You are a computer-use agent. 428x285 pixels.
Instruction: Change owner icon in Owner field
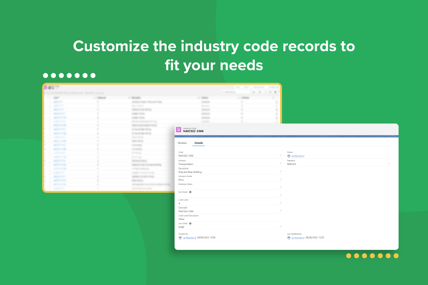389,156
